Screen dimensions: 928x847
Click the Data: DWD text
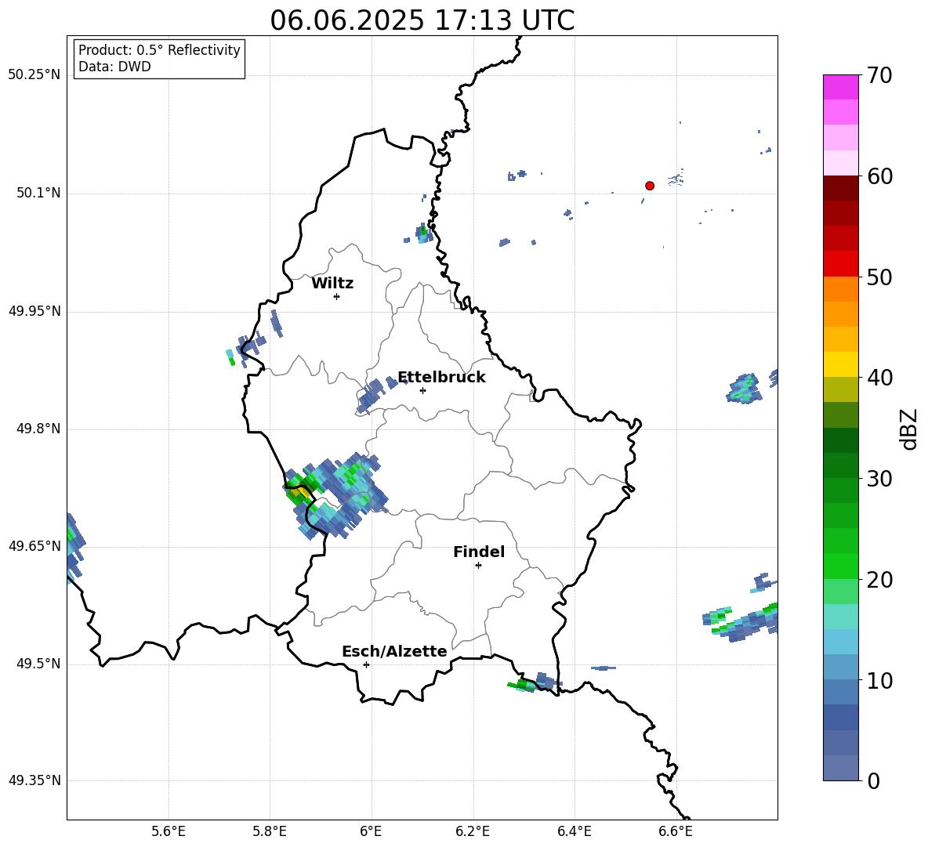(114, 67)
